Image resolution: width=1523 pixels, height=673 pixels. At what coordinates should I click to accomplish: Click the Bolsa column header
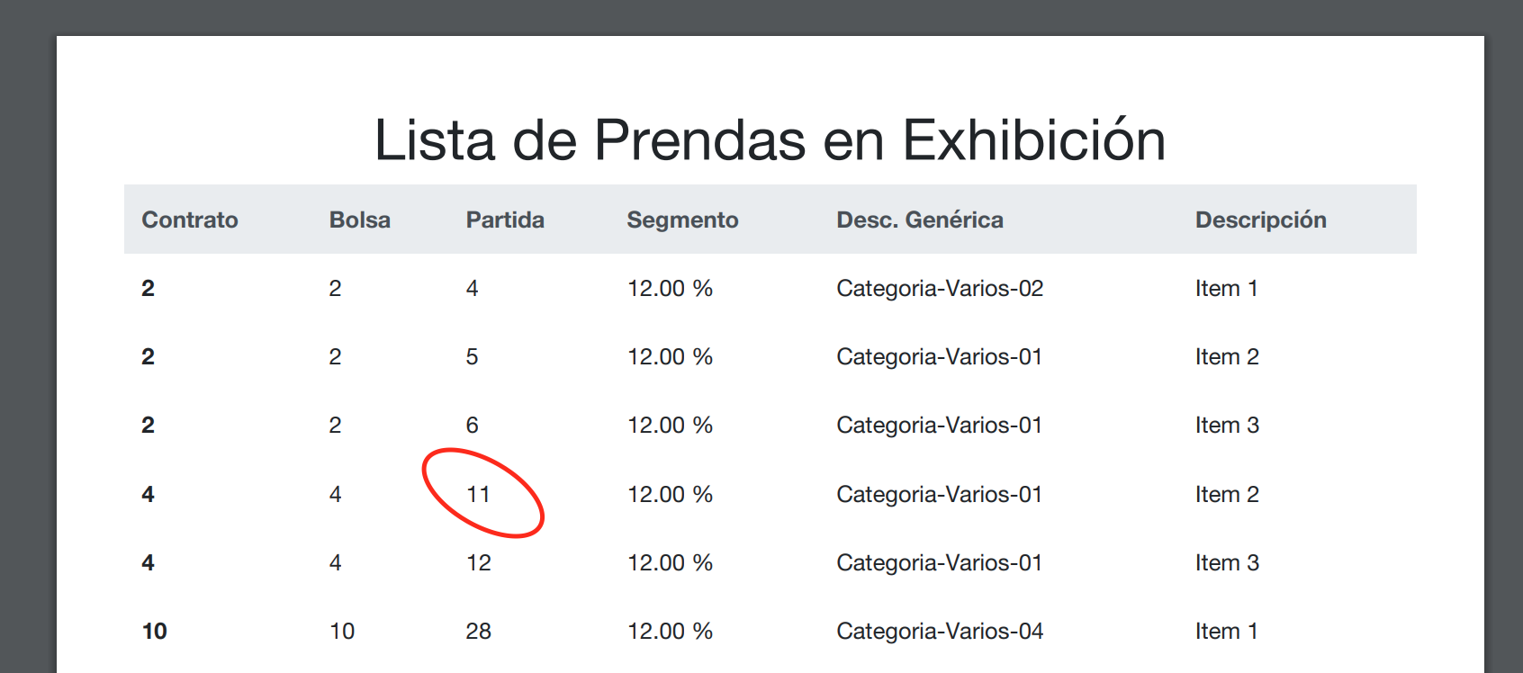pos(359,220)
